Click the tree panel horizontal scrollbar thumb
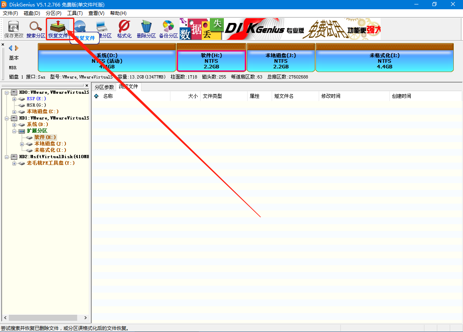The height and width of the screenshot is (332, 463). coord(43,318)
